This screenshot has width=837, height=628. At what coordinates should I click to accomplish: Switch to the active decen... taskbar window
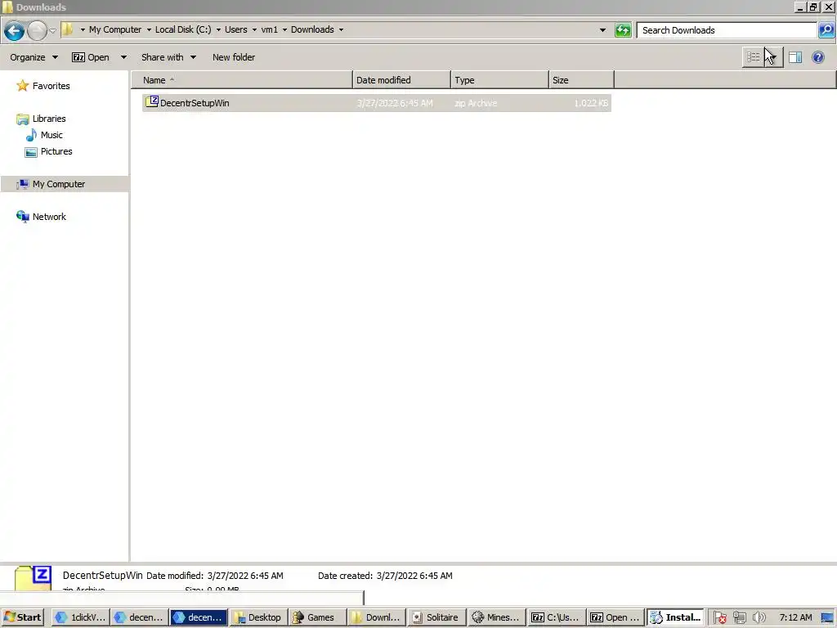(198, 617)
